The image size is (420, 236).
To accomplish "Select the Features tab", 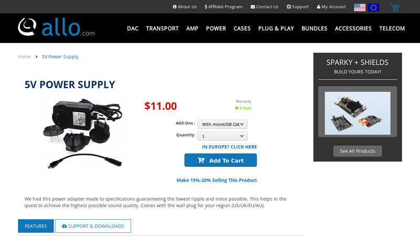I will 36,226.
